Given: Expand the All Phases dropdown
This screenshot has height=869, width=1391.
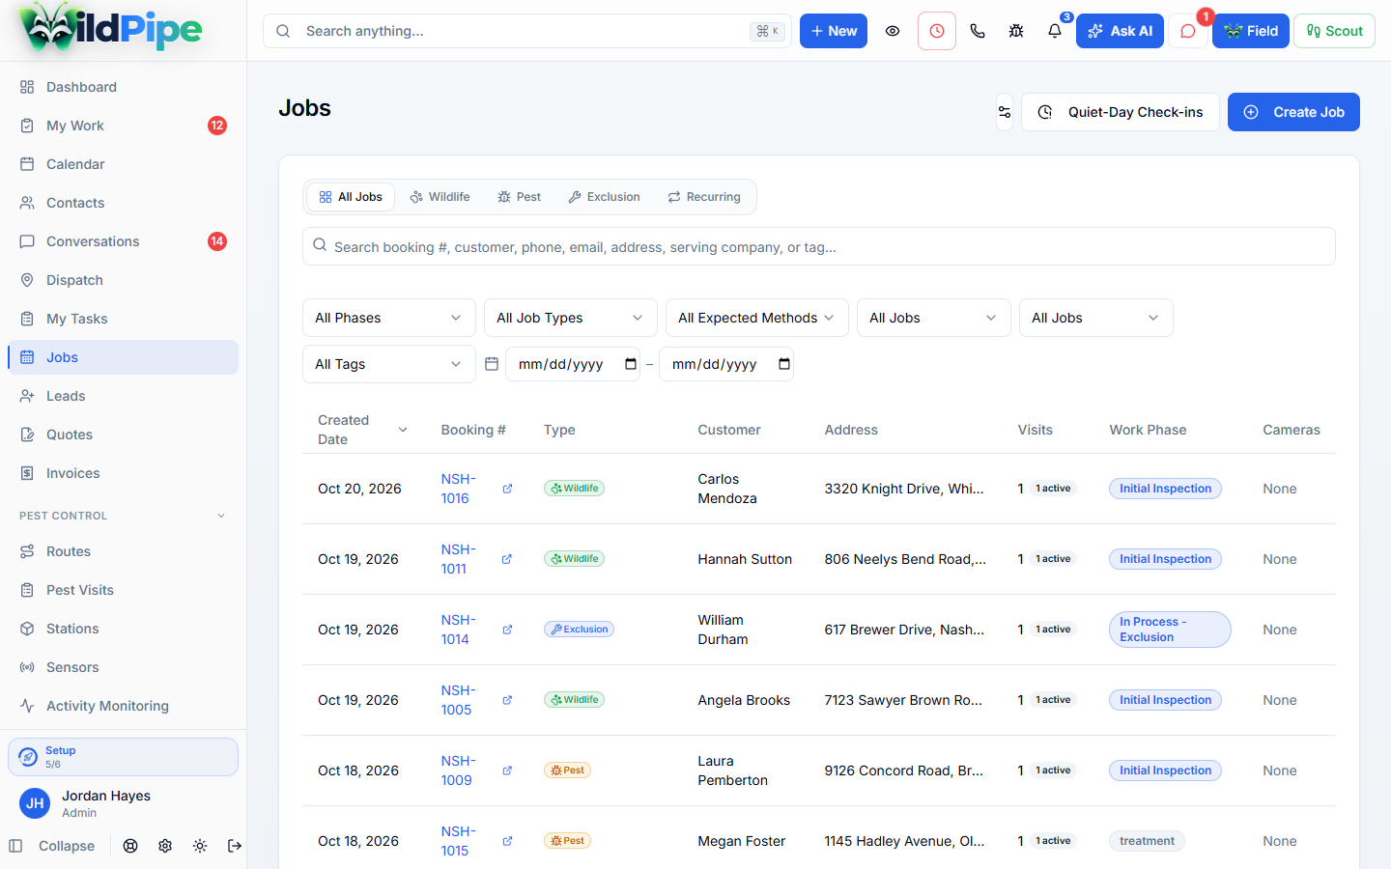Looking at the screenshot, I should 389,318.
